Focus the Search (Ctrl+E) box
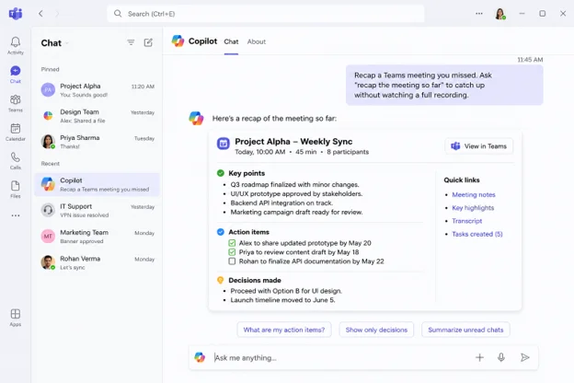The width and height of the screenshot is (574, 383). pos(266,14)
